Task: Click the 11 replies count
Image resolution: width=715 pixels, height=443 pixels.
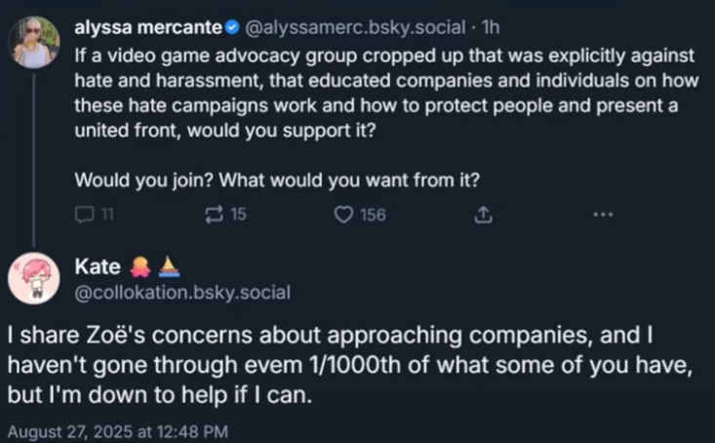Action: (x=107, y=216)
